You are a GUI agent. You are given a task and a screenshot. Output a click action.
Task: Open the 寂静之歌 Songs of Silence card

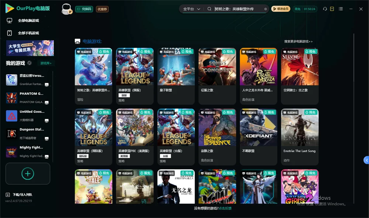pos(217,137)
